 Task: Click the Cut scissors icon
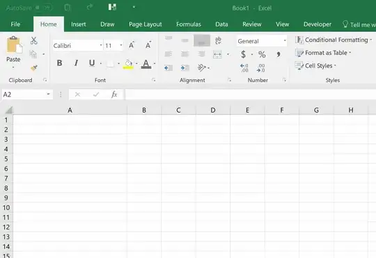coord(34,40)
